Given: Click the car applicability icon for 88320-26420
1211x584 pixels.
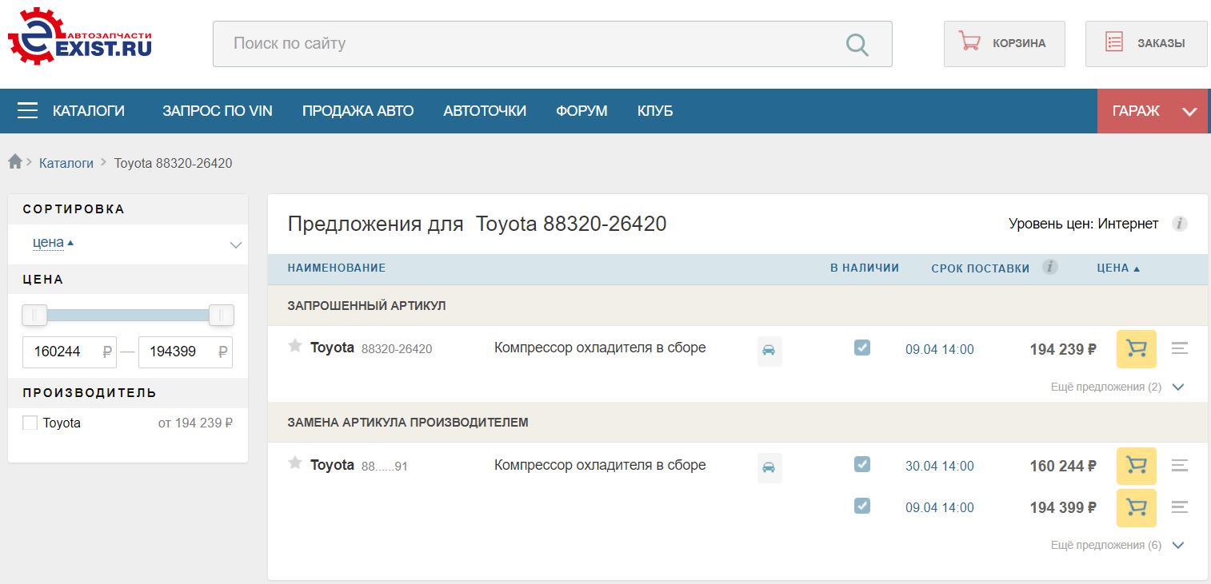Looking at the screenshot, I should coord(769,351).
